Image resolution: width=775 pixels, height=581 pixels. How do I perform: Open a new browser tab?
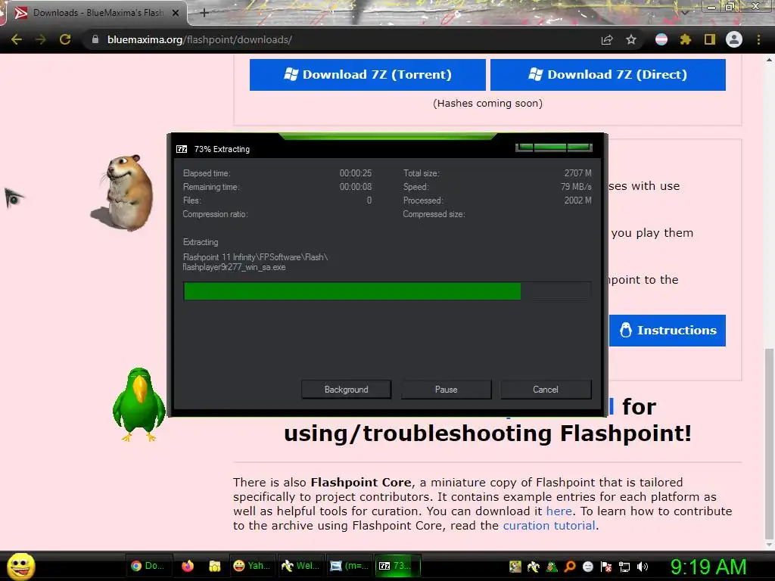click(x=204, y=13)
